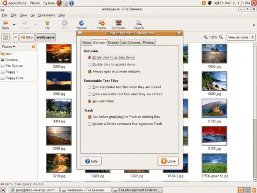Open the Bookmarks menu
Screen dimensions: 257x193
point(47,15)
